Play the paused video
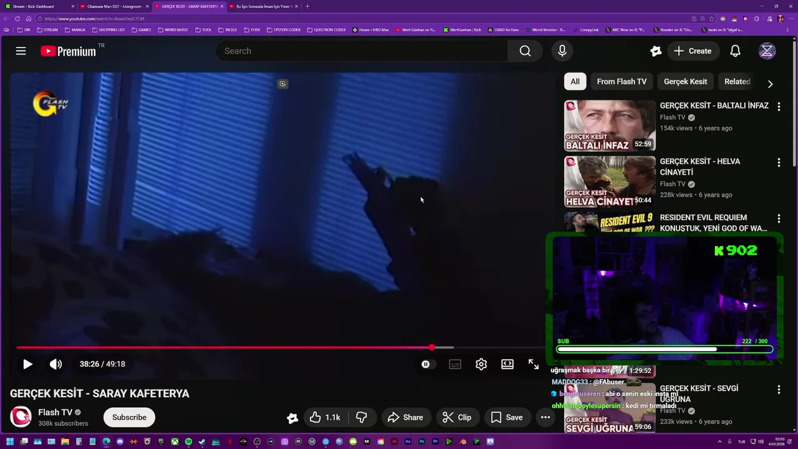The height and width of the screenshot is (449, 798). (x=27, y=364)
